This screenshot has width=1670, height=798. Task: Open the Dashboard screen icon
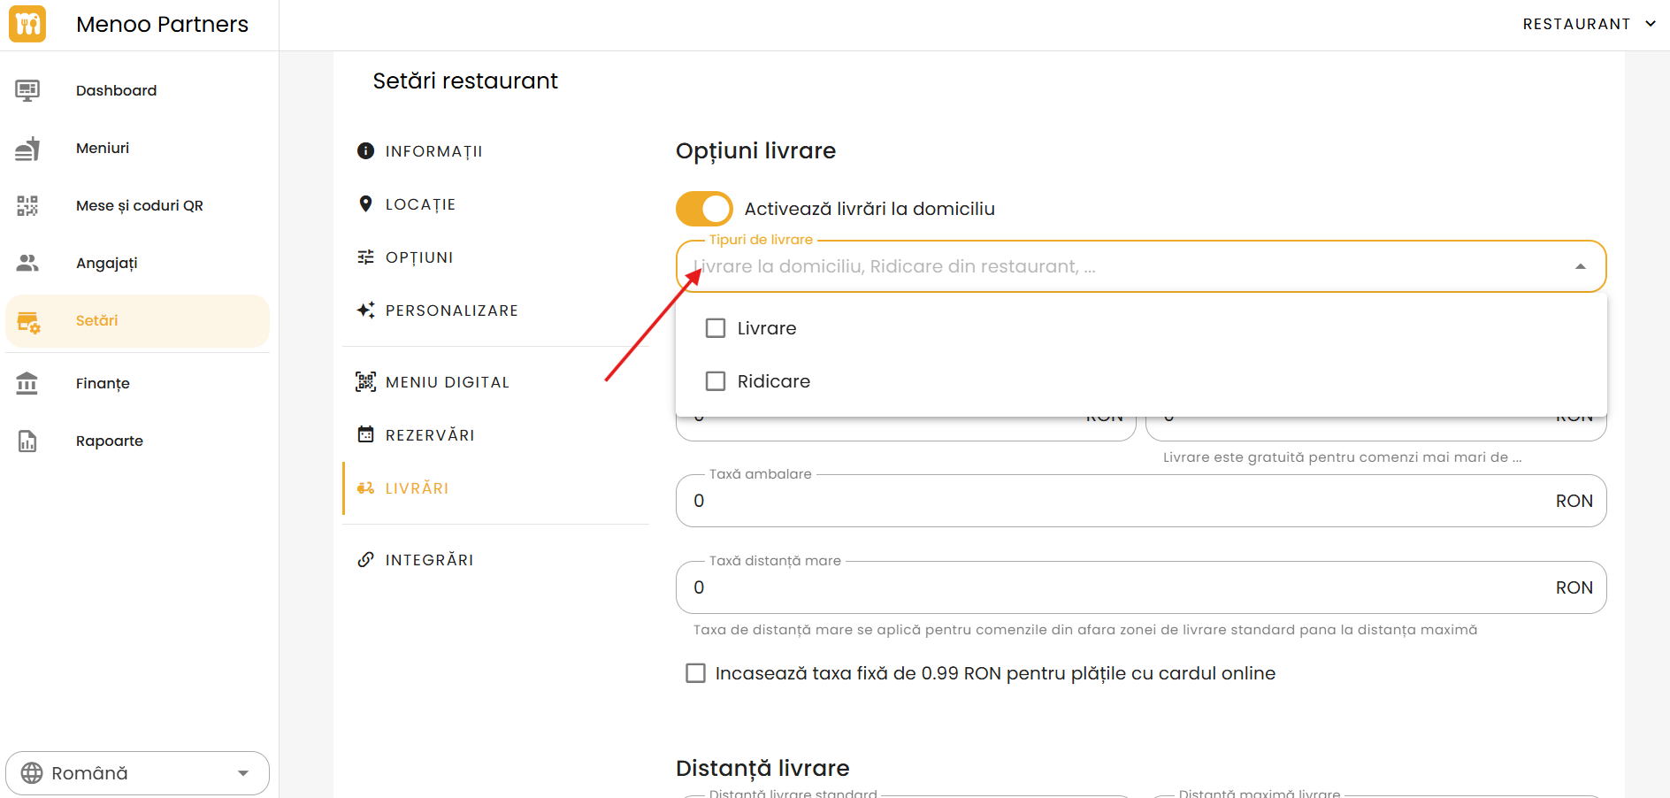point(27,89)
